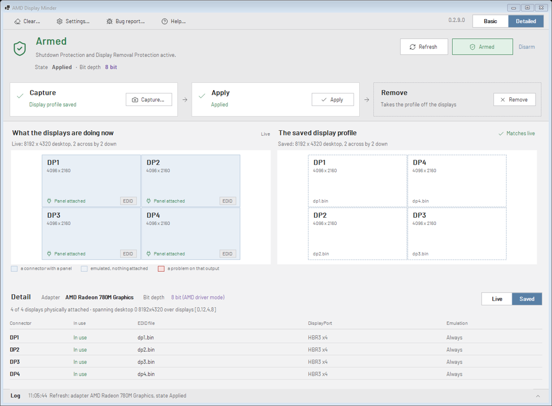
Task: Open EDID for live DP1
Action: pyautogui.click(x=128, y=201)
